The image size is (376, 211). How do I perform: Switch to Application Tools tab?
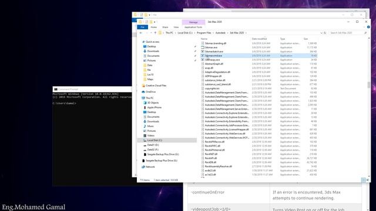click(x=193, y=28)
